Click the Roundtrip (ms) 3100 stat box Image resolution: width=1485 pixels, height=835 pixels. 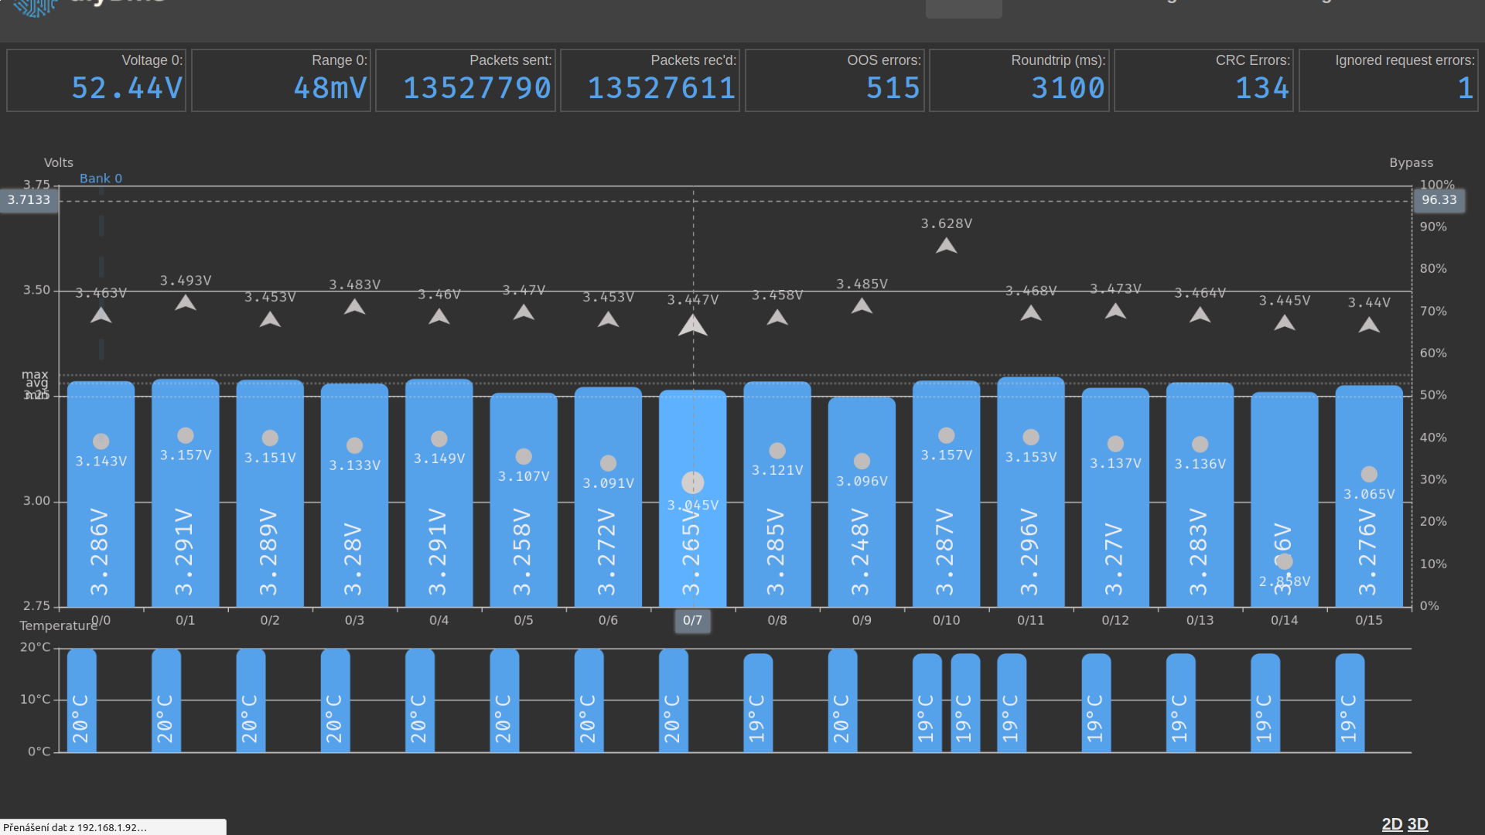[x=1019, y=80]
